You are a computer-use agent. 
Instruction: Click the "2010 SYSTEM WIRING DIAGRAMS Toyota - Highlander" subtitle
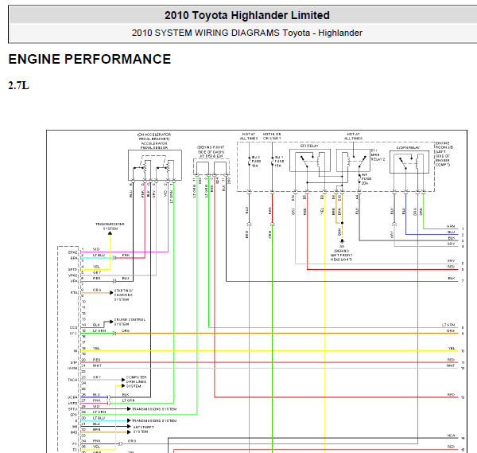click(247, 33)
